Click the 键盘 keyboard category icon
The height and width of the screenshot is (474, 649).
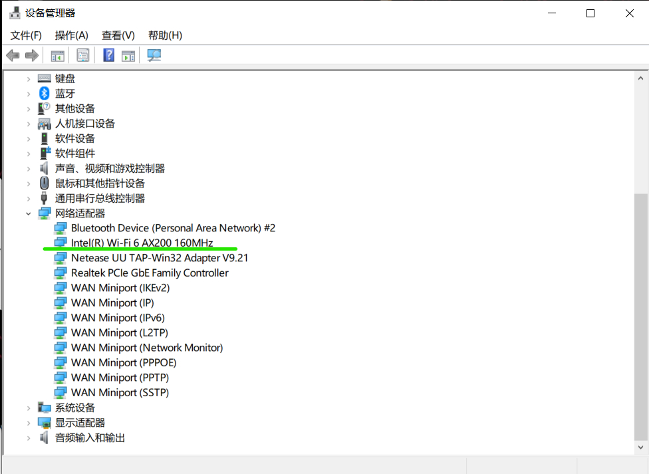45,78
